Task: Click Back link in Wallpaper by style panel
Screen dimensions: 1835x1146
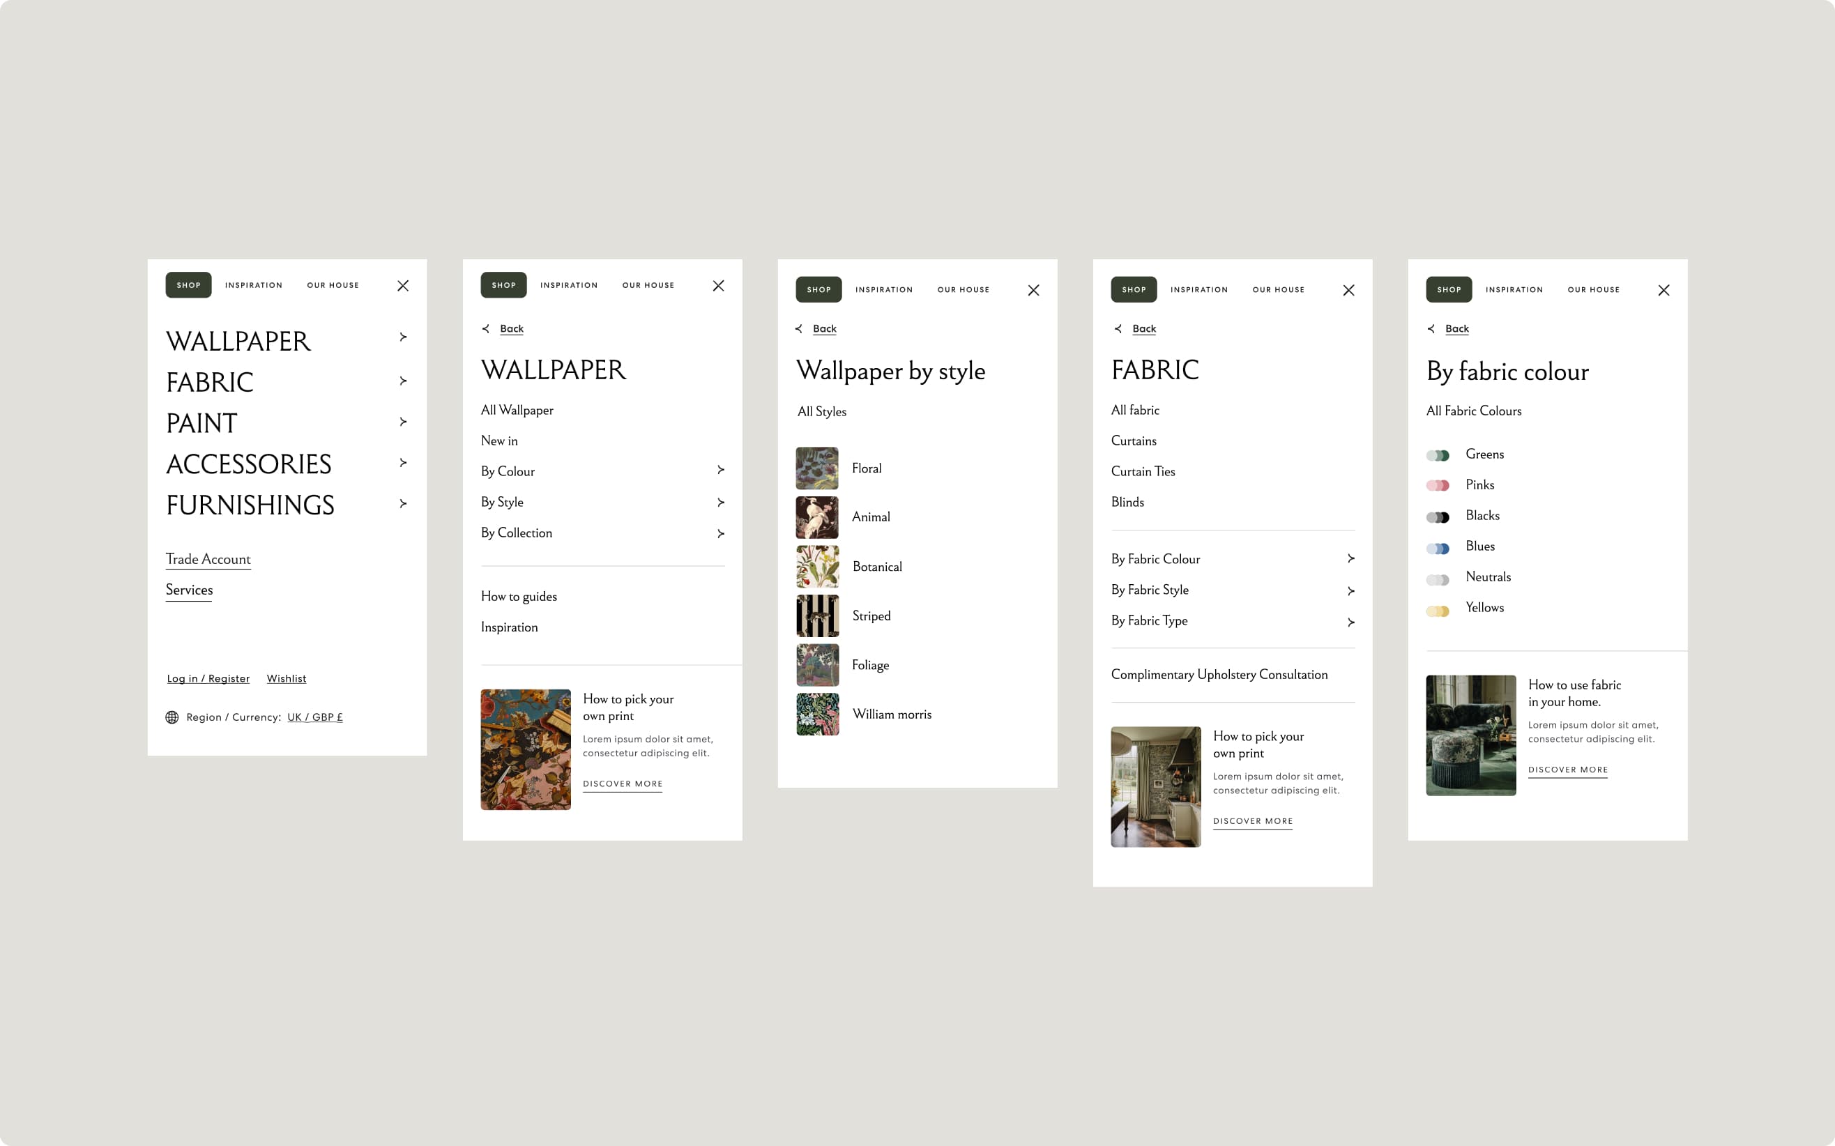Action: [825, 328]
